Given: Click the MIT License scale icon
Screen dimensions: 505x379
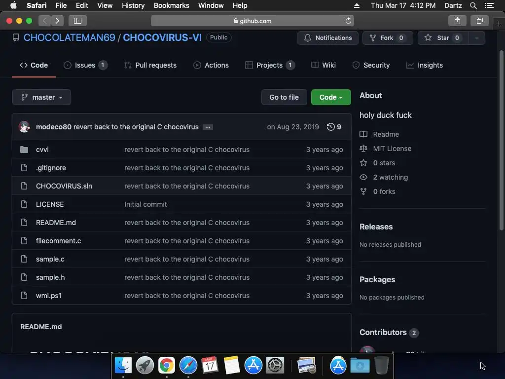Looking at the screenshot, I should (363, 149).
